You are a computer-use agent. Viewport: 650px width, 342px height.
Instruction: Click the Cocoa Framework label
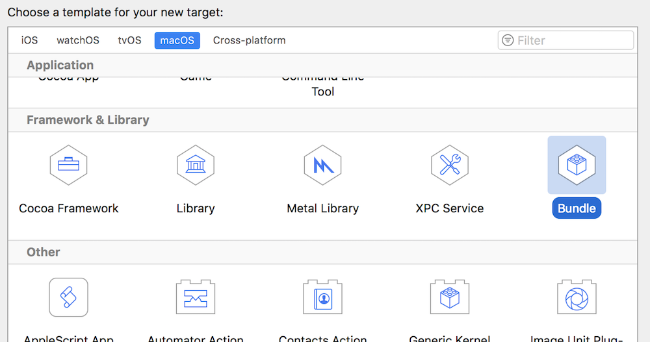point(68,208)
